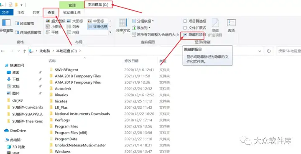301x154 pixels.
Task: Open the 驱动器工具 ribbon tab
Action: 72,13
